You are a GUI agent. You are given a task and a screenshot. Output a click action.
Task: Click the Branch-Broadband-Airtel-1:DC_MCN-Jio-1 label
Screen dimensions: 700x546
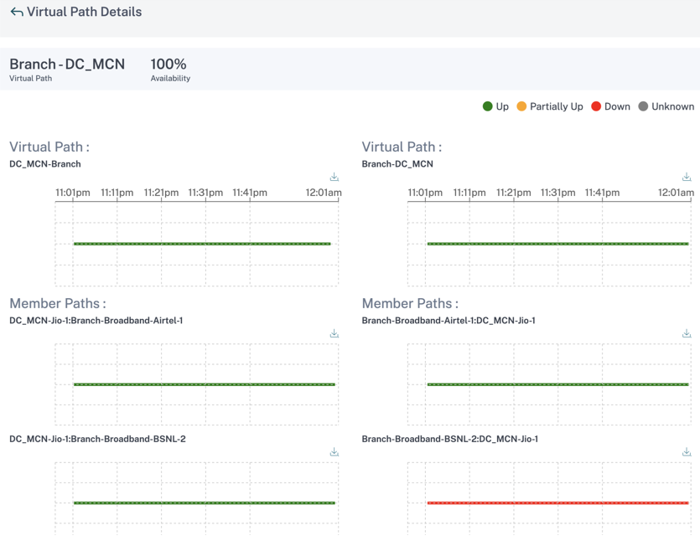(x=449, y=320)
